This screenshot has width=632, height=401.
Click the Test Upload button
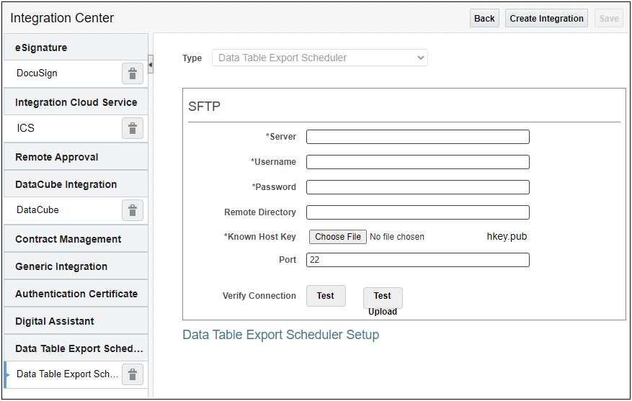(x=383, y=297)
